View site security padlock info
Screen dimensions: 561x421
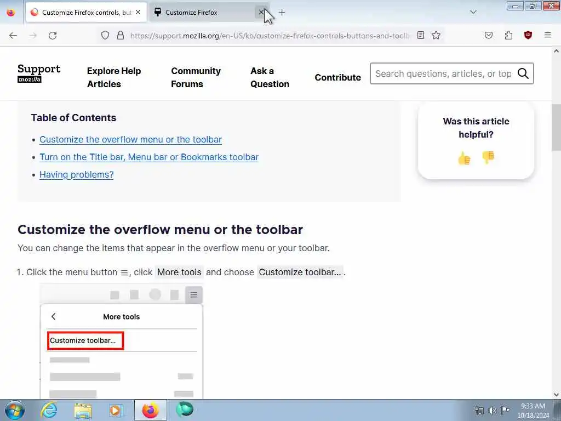click(121, 35)
